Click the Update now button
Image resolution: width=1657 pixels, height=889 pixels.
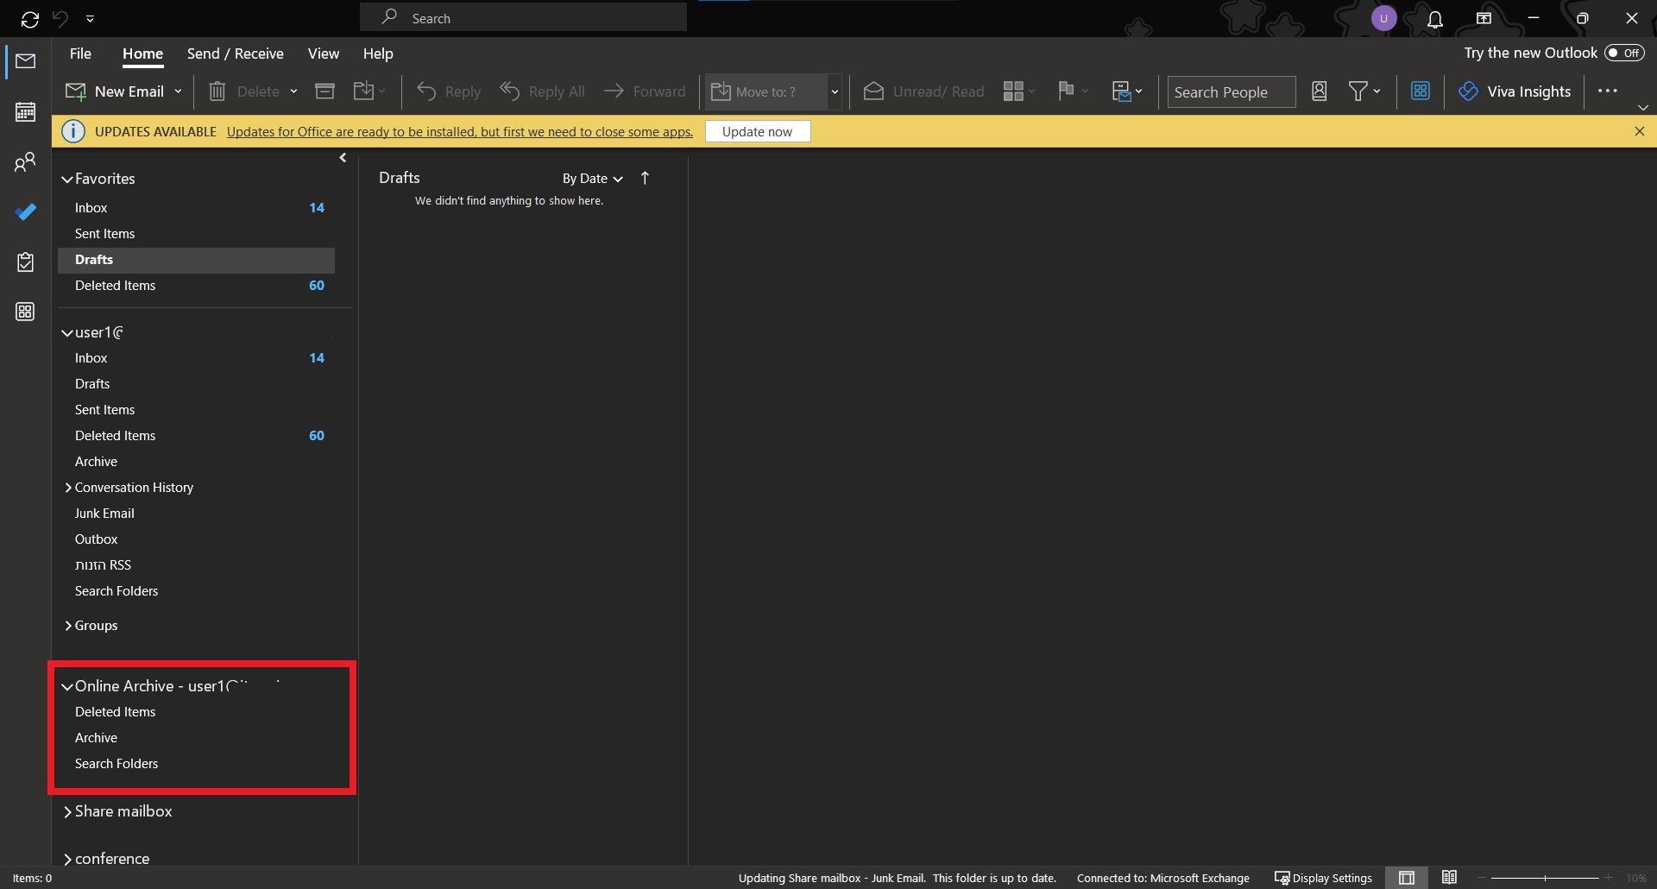tap(757, 131)
